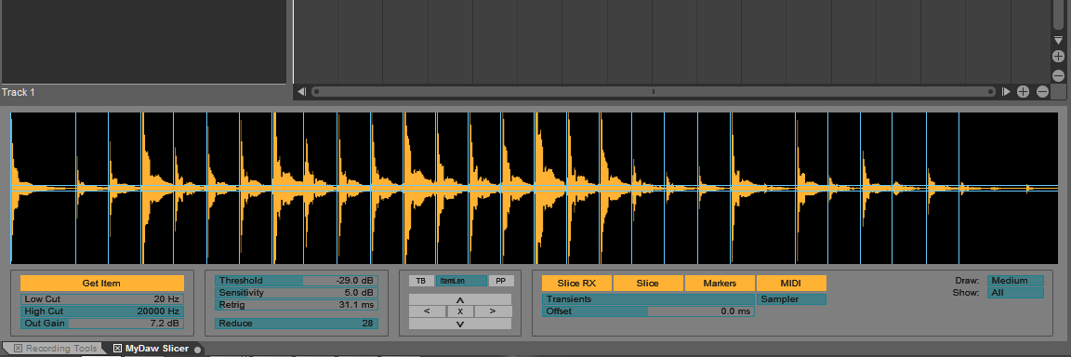
Task: Click the Markers button
Action: coord(720,284)
